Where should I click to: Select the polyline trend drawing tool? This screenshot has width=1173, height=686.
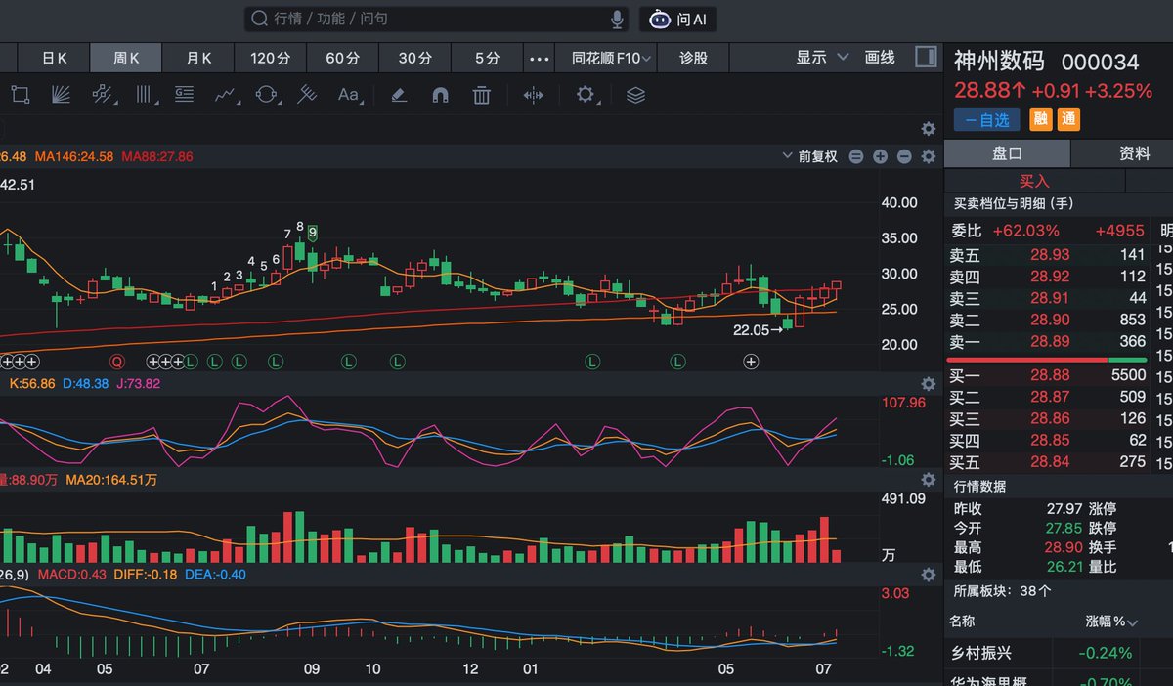227,95
